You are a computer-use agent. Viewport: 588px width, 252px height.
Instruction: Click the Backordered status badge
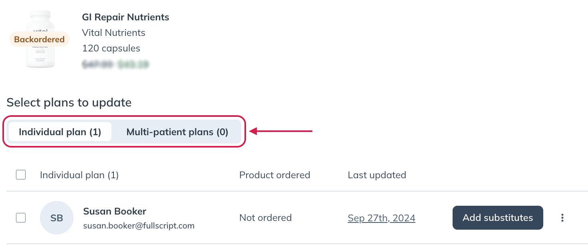39,39
